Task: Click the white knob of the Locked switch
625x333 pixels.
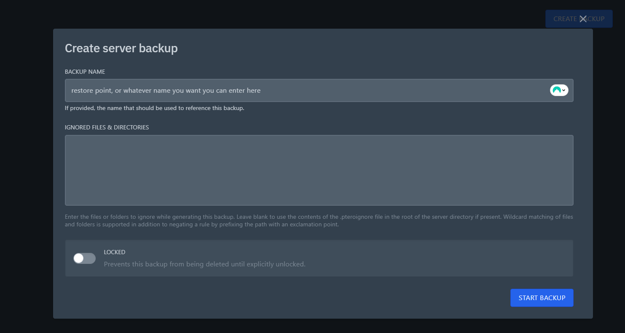Action: 79,258
